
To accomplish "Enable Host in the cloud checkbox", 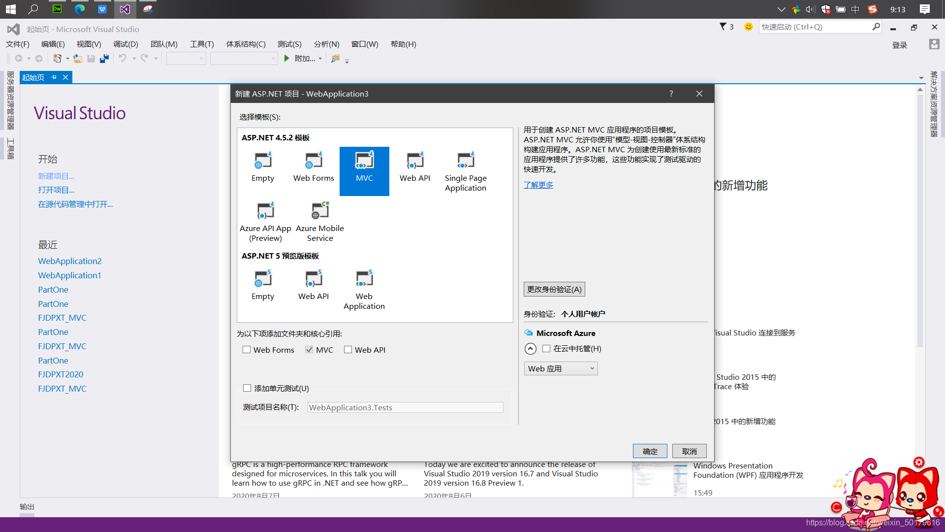I will click(546, 349).
